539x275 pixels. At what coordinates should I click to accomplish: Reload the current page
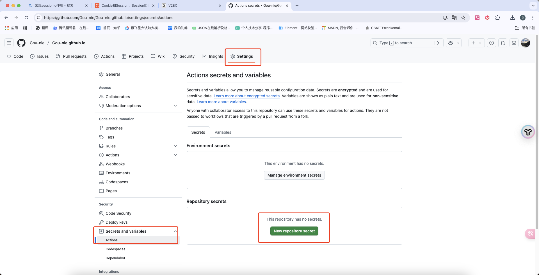pos(26,18)
